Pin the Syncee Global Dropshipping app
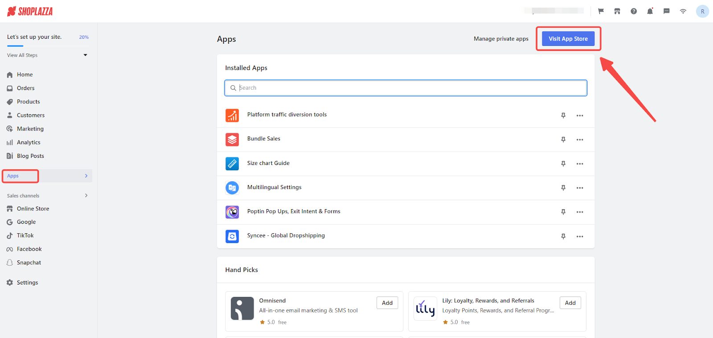The width and height of the screenshot is (713, 338). coord(563,236)
